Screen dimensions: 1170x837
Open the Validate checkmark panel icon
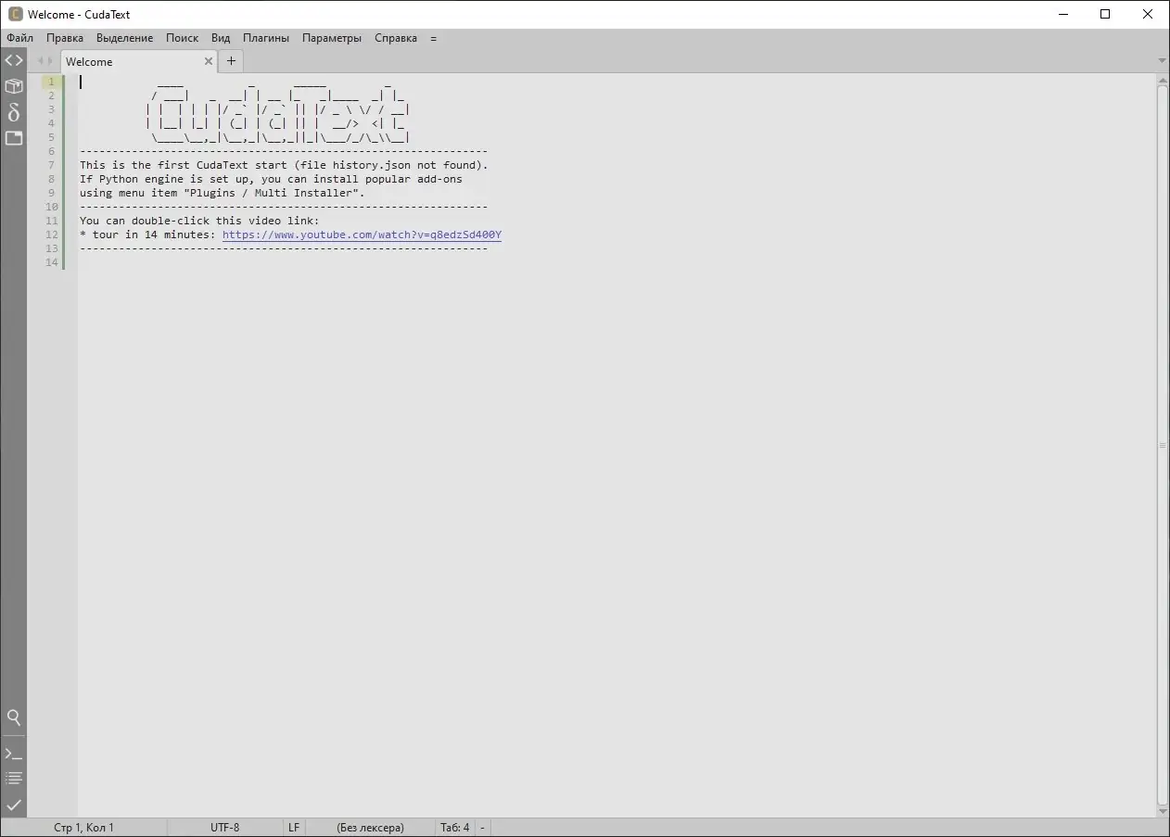pos(14,805)
